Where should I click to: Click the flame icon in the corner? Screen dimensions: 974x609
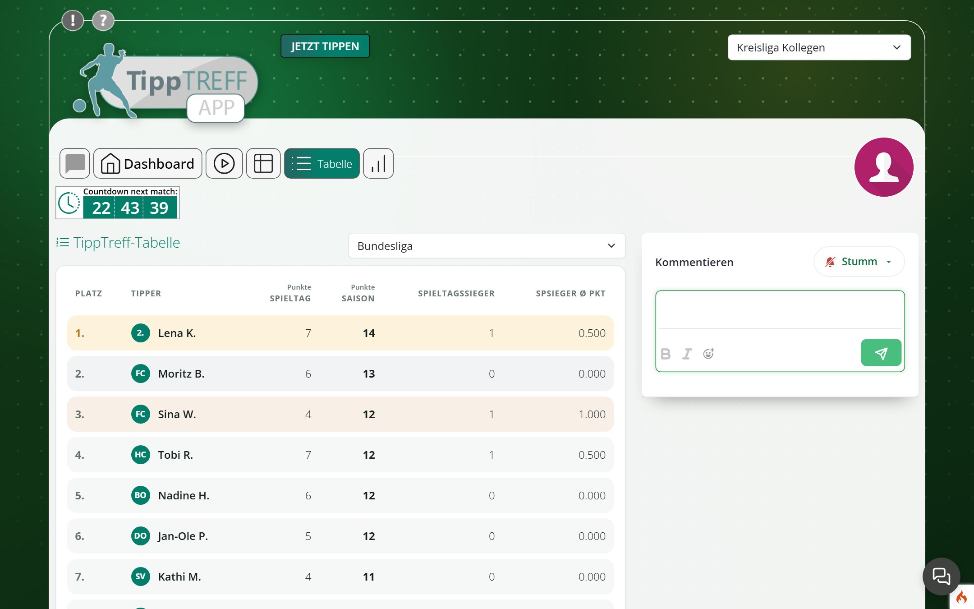(x=962, y=597)
